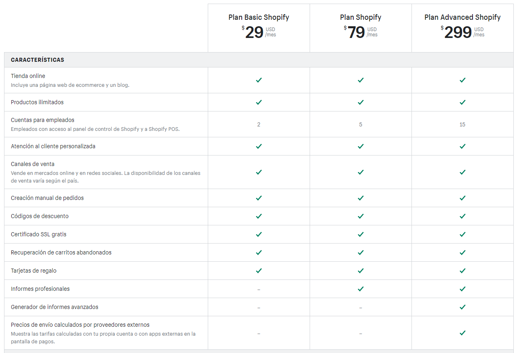Select the Plan Basic Shopify header

coord(259,17)
